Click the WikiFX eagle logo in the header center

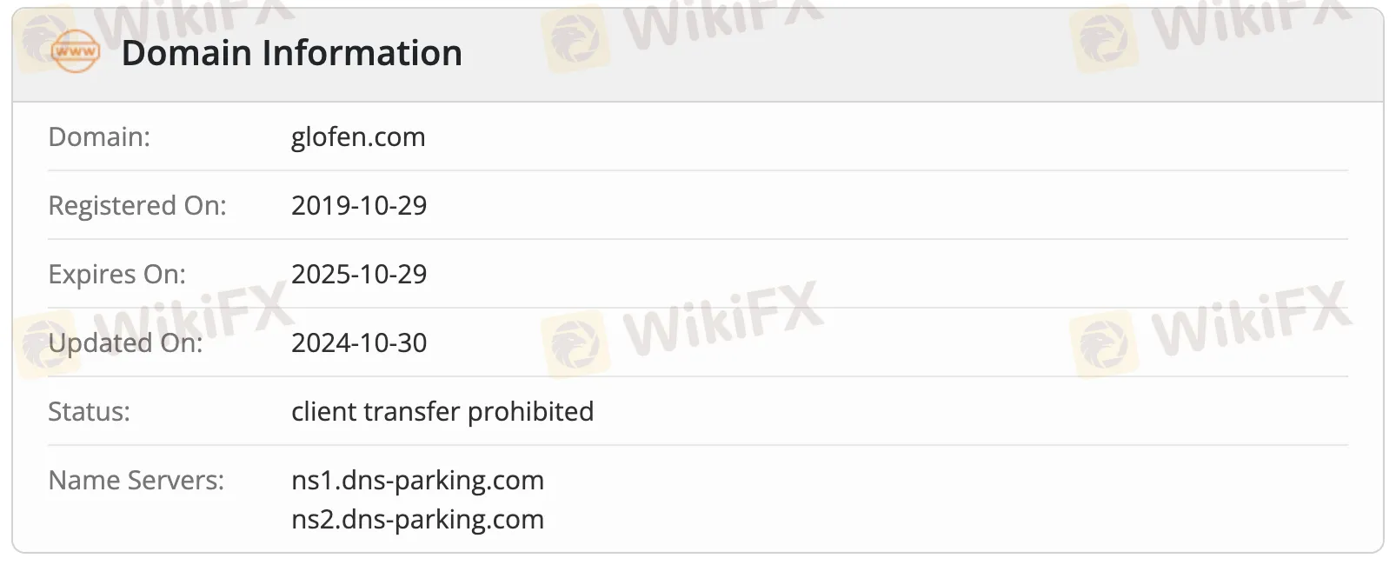pyautogui.click(x=575, y=38)
